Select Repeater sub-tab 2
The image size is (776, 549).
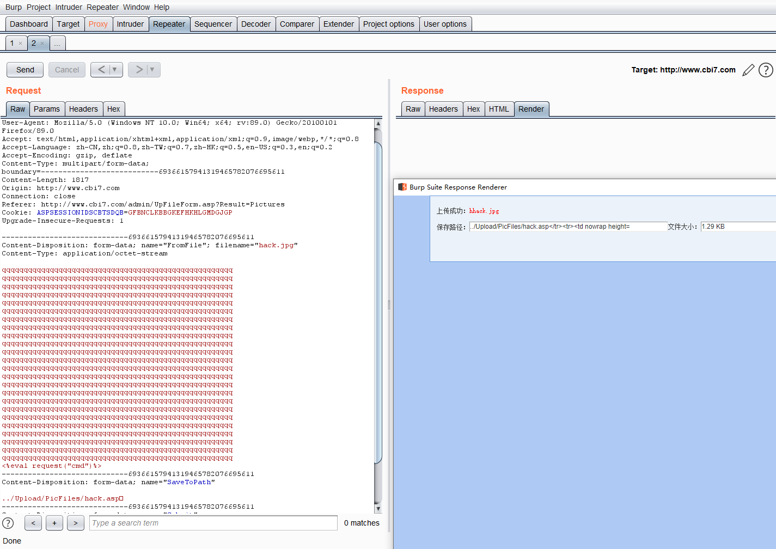(34, 44)
